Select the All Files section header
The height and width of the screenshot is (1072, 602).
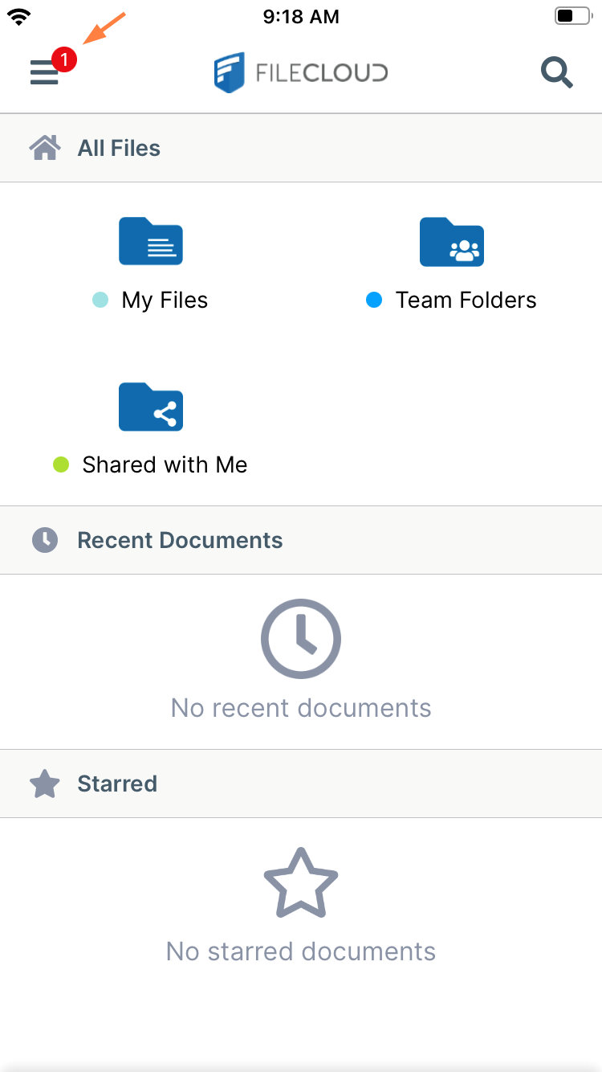[x=119, y=148]
